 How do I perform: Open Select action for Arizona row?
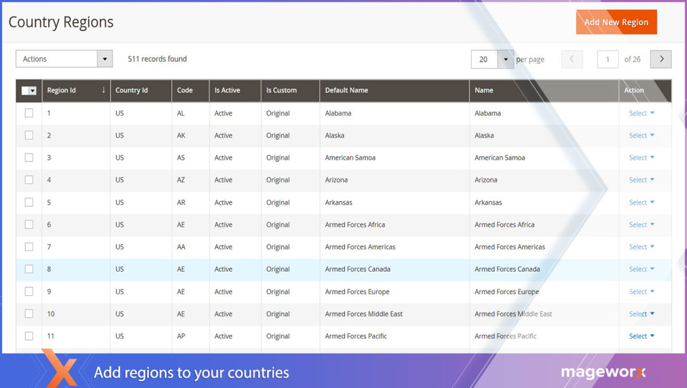click(x=641, y=180)
